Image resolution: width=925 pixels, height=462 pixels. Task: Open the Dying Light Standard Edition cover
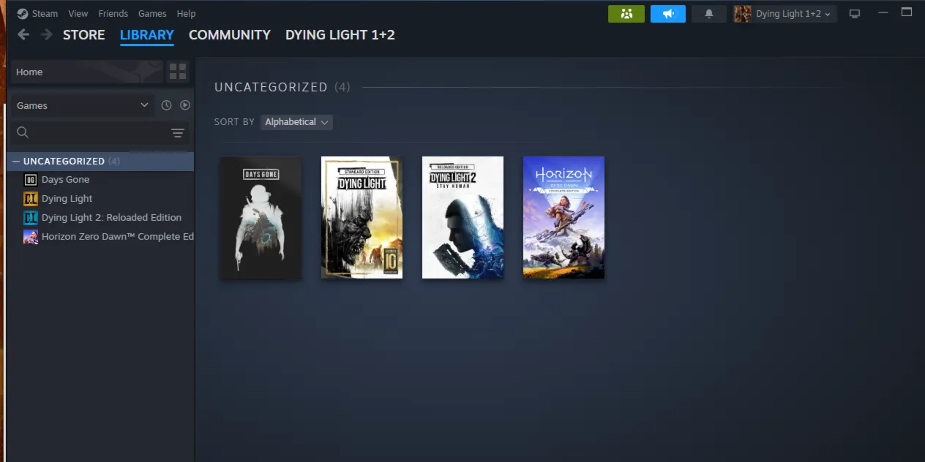(x=362, y=217)
